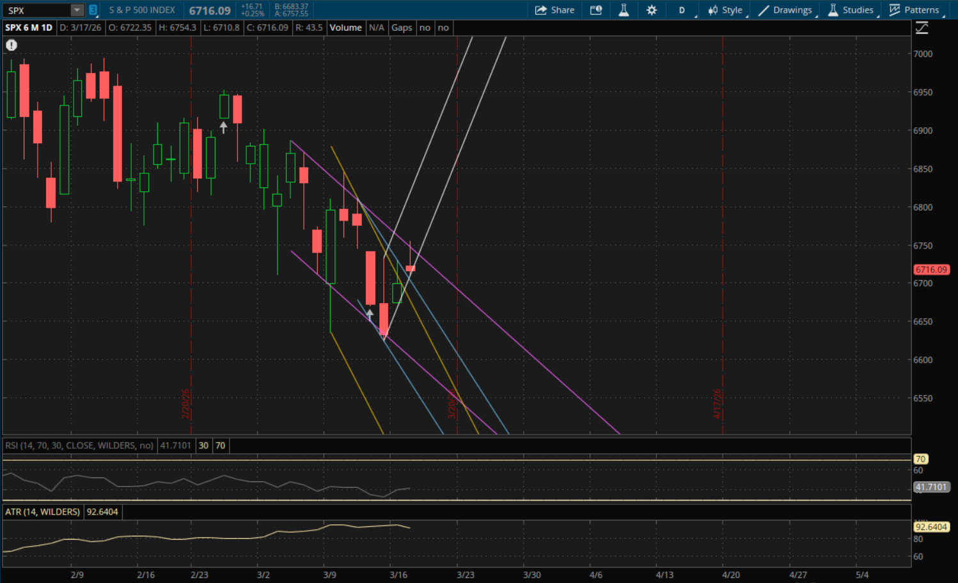Open the news and events calendar icon
This screenshot has width=958, height=583.
click(596, 10)
